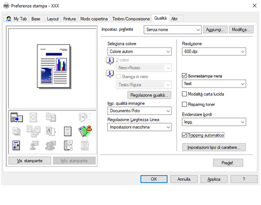This screenshot has height=205, width=261.
Task: Click the Applica button
Action: (214, 179)
